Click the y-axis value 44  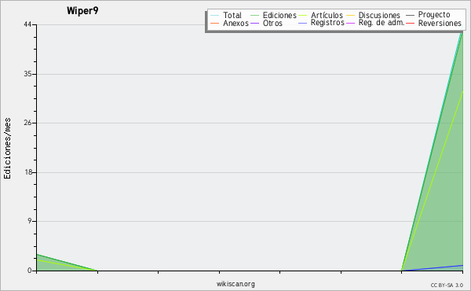pyautogui.click(x=27, y=24)
